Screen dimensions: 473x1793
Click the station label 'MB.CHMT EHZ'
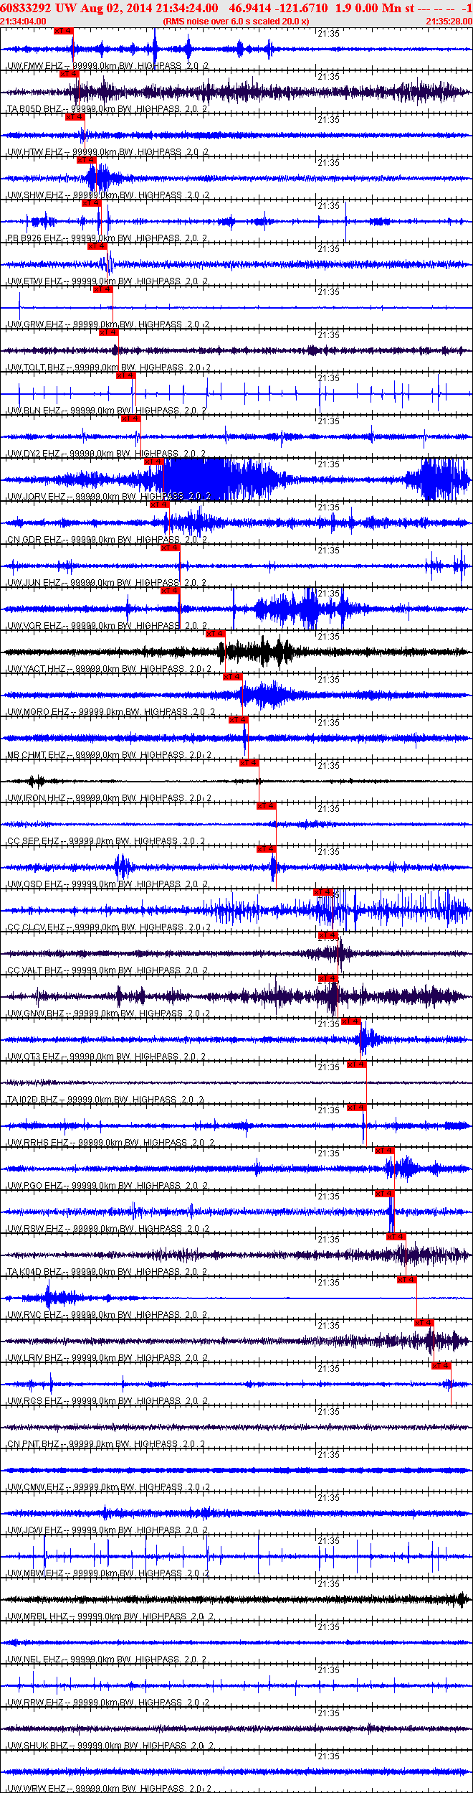[x=36, y=755]
